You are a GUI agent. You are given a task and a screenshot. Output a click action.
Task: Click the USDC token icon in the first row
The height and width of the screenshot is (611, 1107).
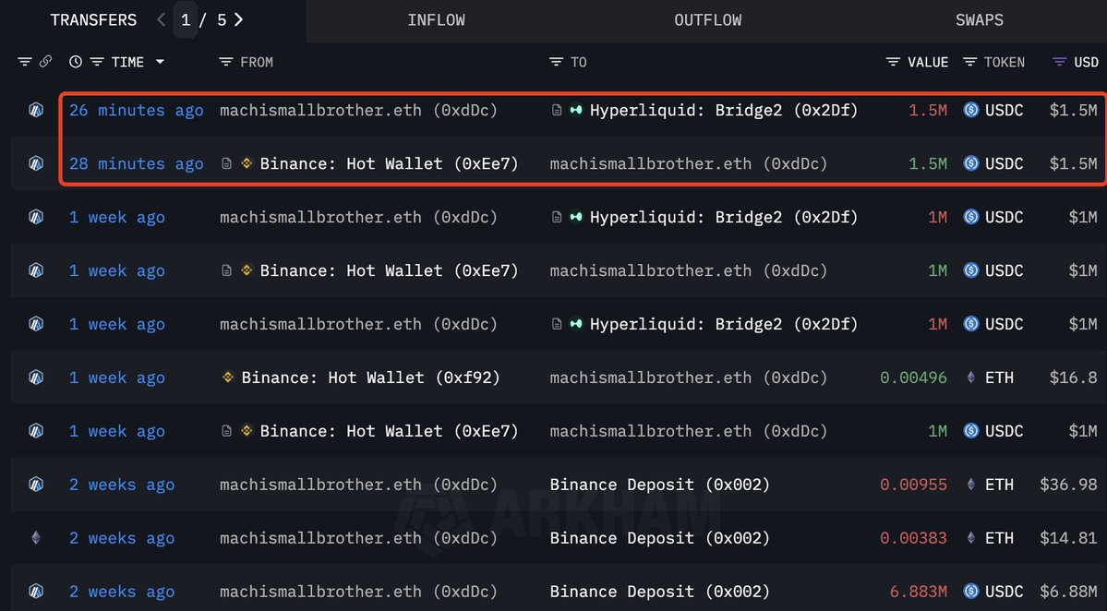pyautogui.click(x=970, y=110)
